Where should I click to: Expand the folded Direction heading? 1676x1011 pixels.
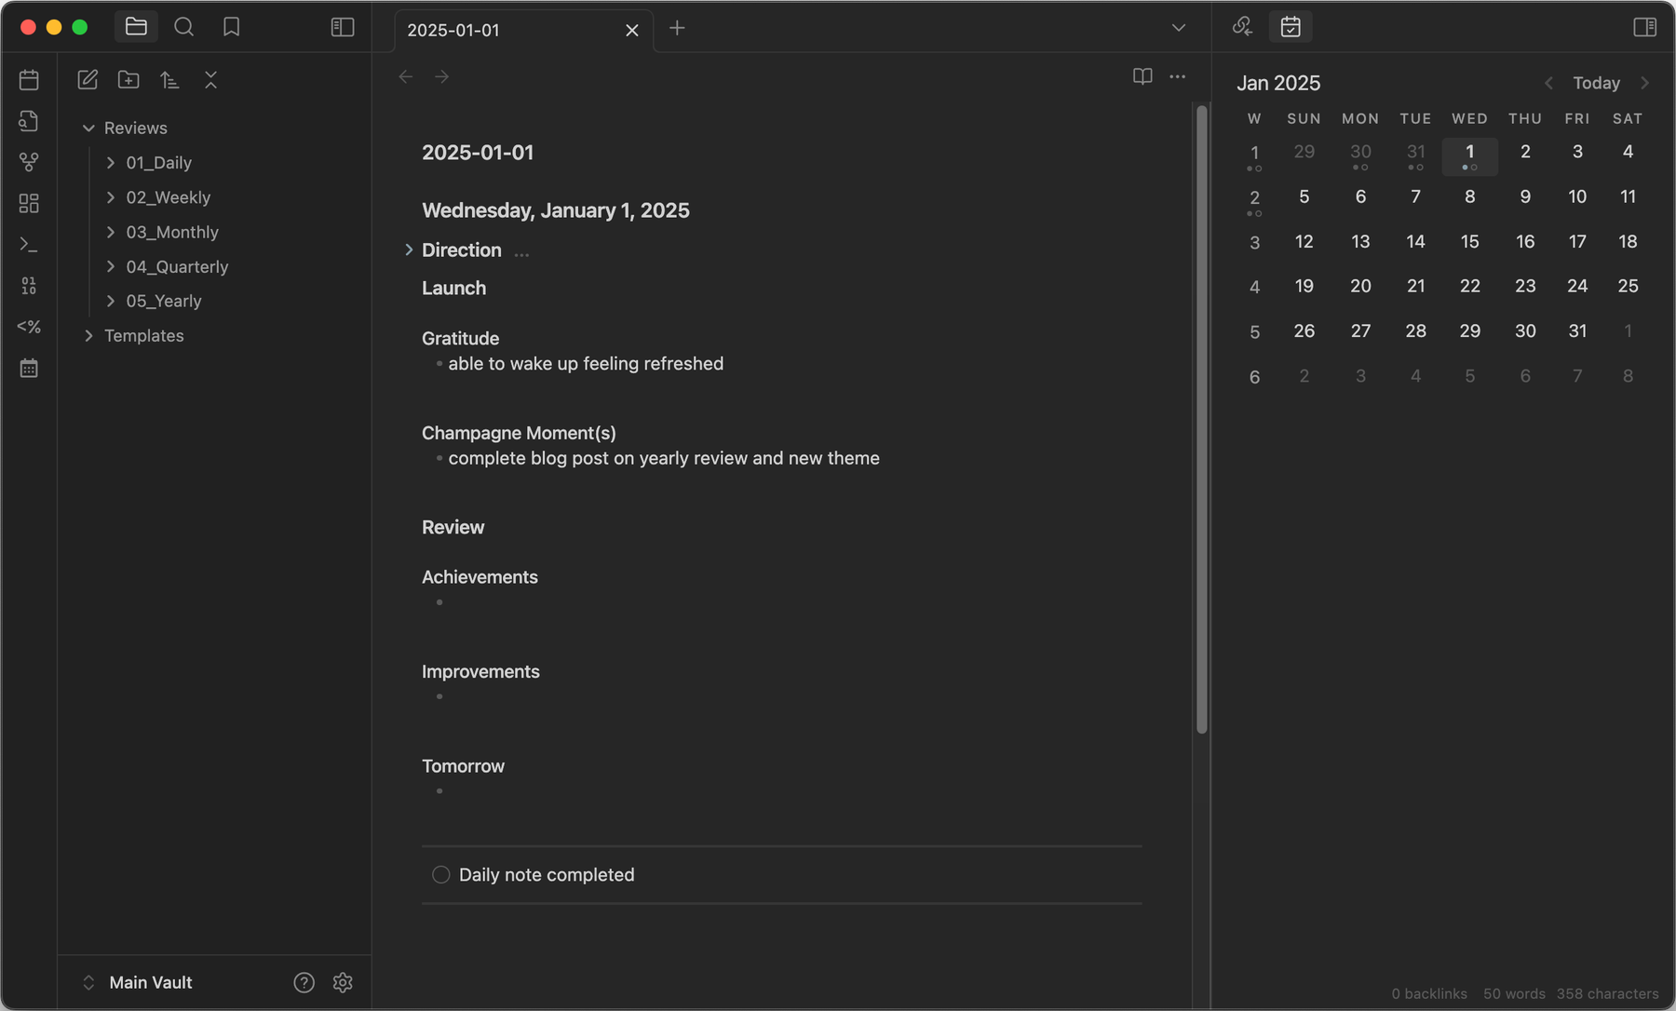point(409,249)
